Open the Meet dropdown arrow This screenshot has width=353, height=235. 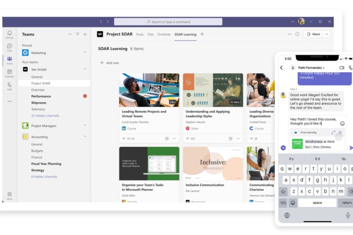point(326,34)
